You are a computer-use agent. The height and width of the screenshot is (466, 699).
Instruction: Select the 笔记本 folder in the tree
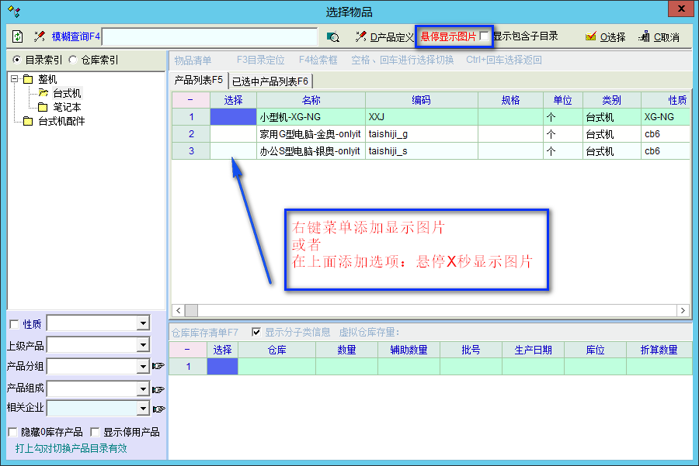[67, 107]
